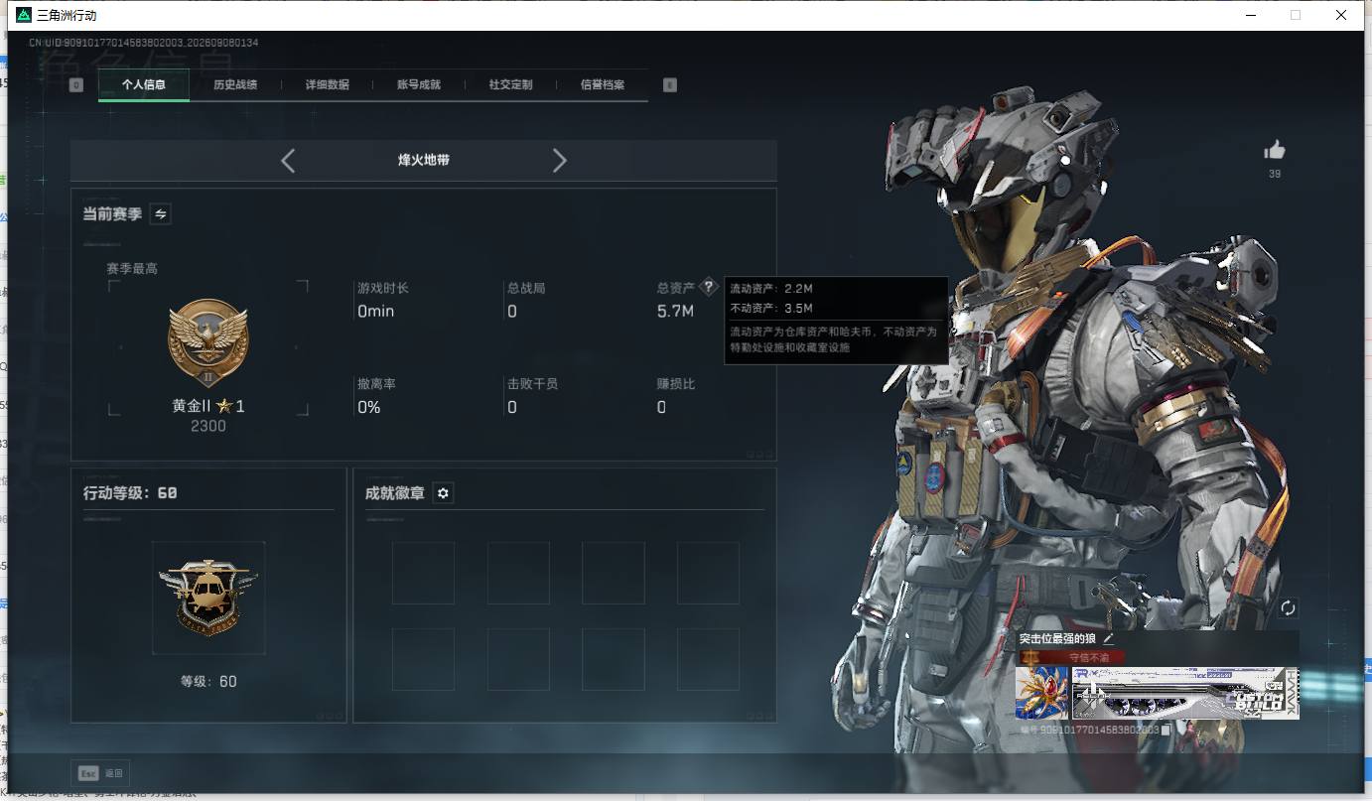Toggle the season switch icon next to 当前赛季
1372x801 pixels.
160,213
